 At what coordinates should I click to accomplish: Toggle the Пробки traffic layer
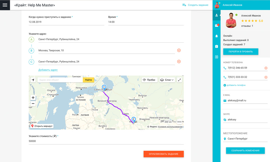(x=149, y=80)
